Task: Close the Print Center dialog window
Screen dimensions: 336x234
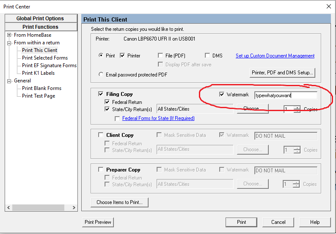Action: (x=329, y=6)
